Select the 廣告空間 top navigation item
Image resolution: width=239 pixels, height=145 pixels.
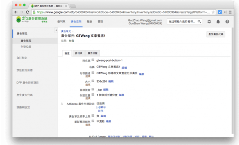[x=76, y=21]
